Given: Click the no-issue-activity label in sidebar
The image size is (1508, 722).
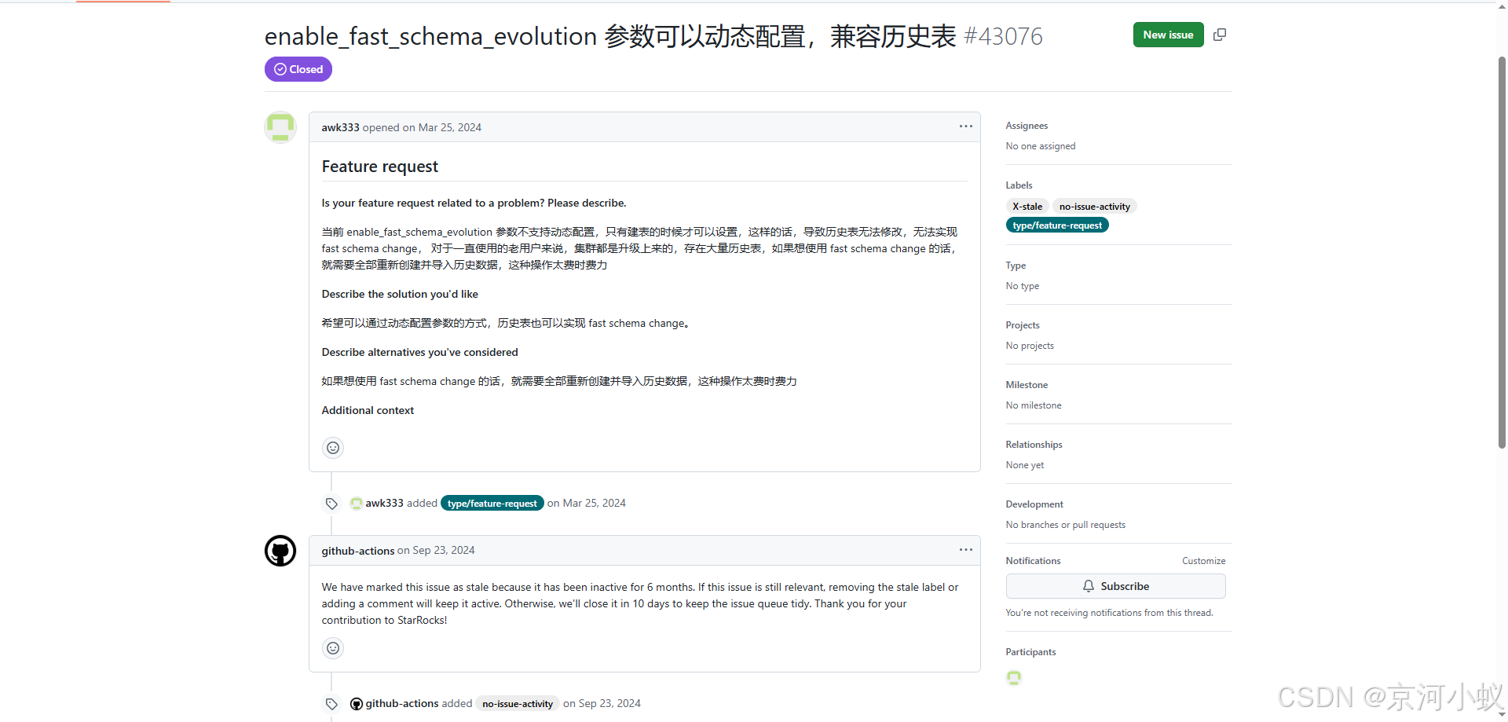Looking at the screenshot, I should click(x=1094, y=207).
